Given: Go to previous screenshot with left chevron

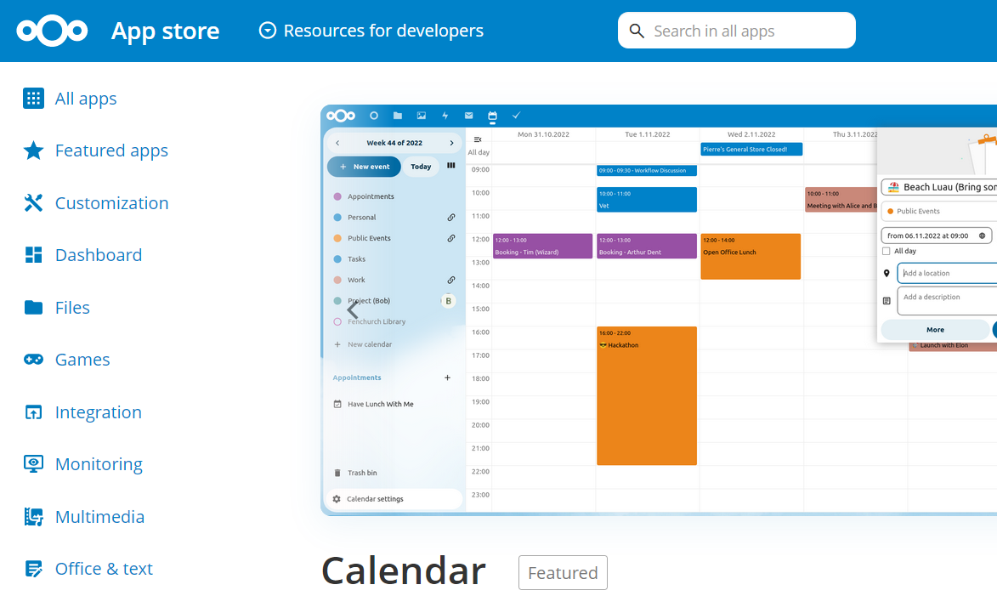Looking at the screenshot, I should (353, 310).
